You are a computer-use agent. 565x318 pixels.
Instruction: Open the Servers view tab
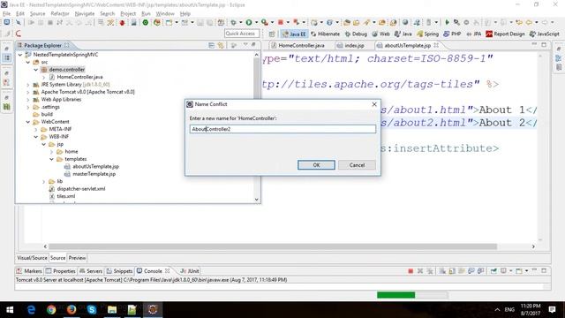pyautogui.click(x=91, y=271)
